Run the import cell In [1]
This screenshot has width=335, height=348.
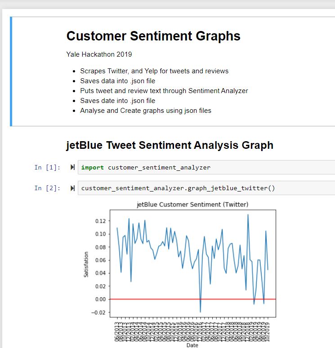click(72, 167)
